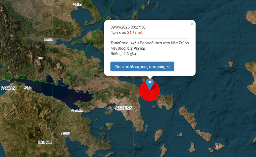Select the Argos map label
The image size is (256, 157).
click(66, 133)
